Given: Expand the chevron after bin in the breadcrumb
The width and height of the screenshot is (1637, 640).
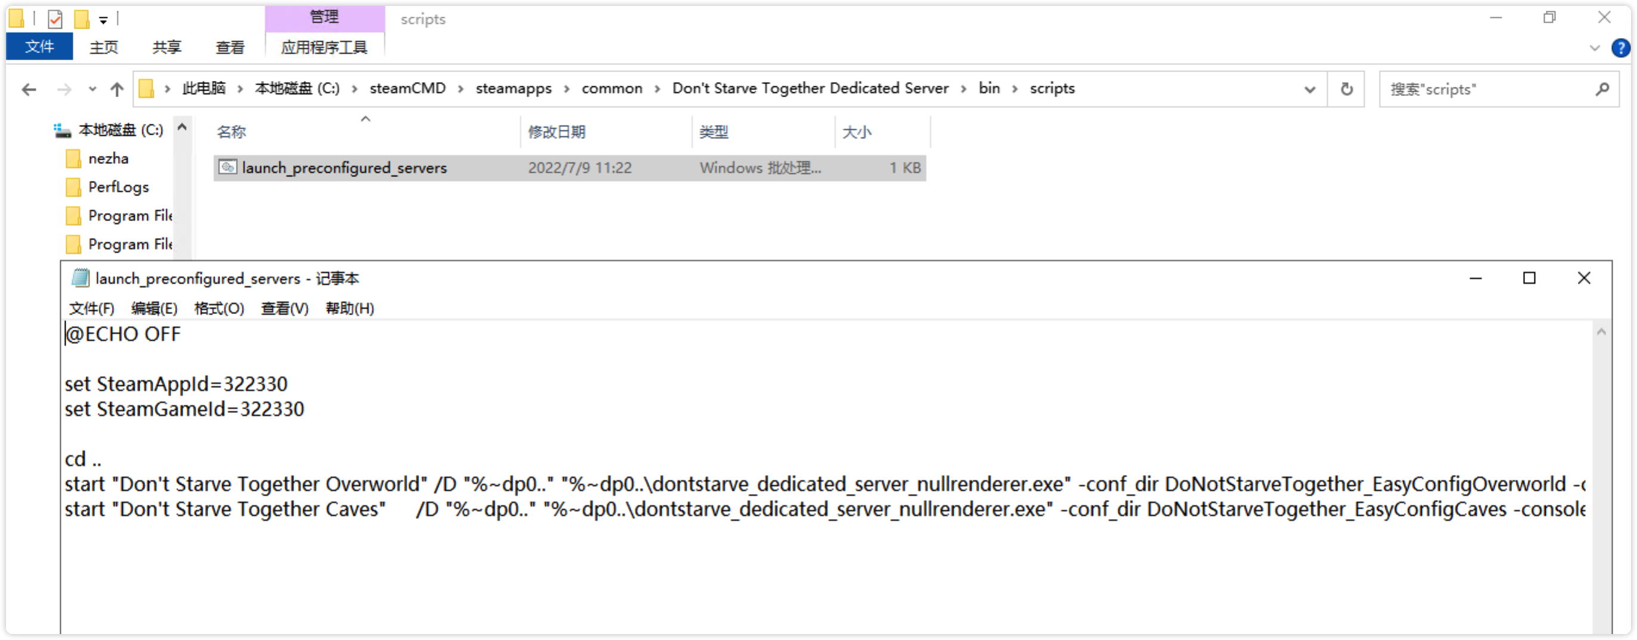Looking at the screenshot, I should click(x=1015, y=89).
